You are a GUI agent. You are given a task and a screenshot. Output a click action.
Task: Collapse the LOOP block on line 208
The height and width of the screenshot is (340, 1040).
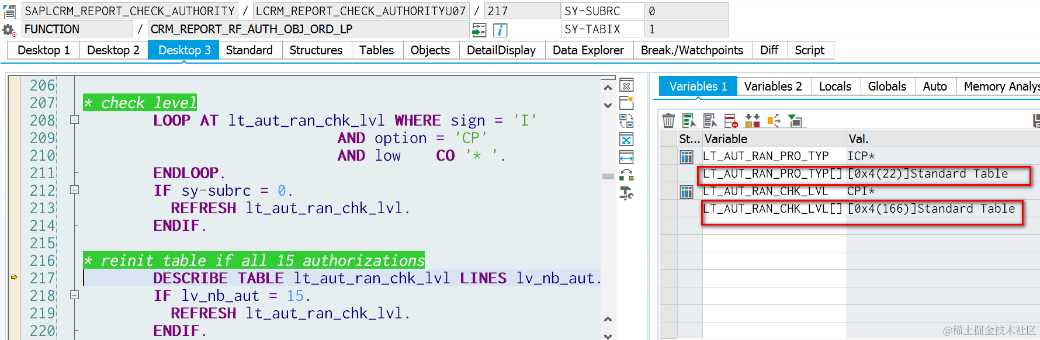tap(74, 120)
